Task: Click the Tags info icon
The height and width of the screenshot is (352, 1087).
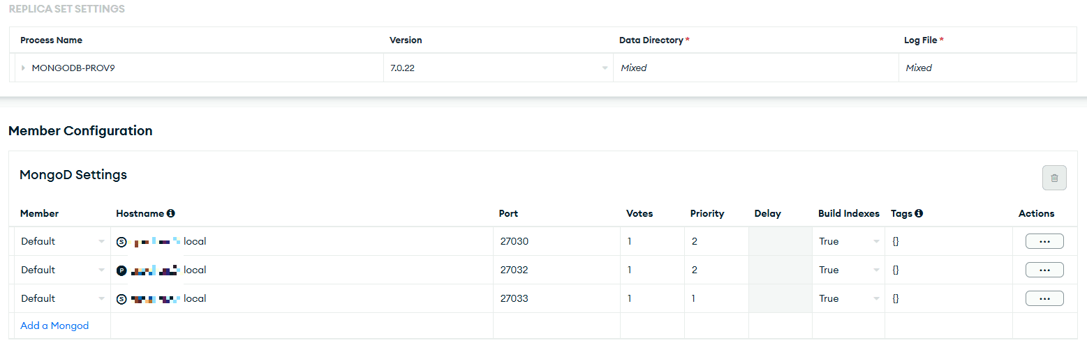Action: 919,213
